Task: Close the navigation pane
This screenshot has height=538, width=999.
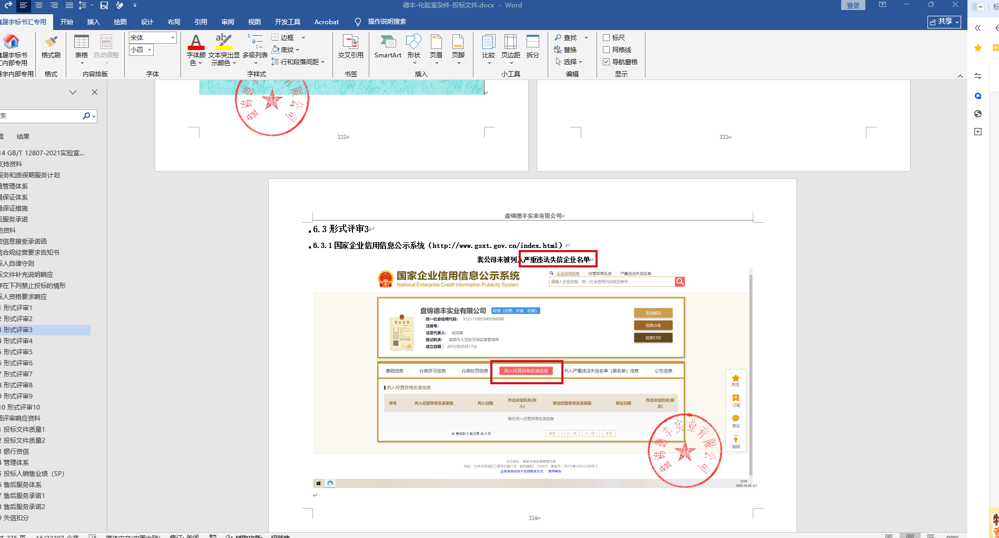Action: pyautogui.click(x=95, y=92)
